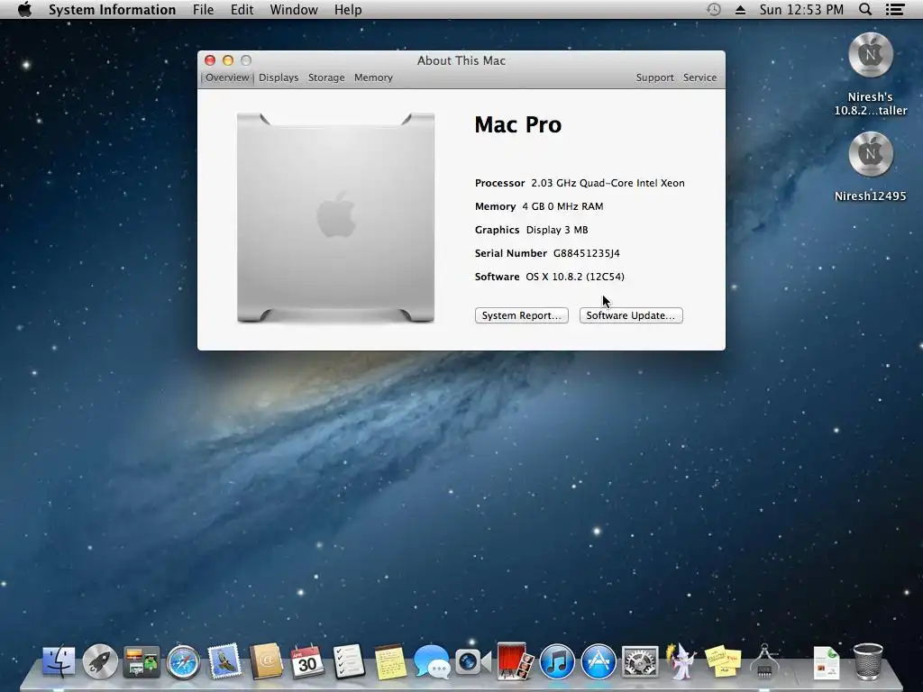Switch to the Storage tab
Viewport: 923px width, 692px height.
tap(326, 77)
